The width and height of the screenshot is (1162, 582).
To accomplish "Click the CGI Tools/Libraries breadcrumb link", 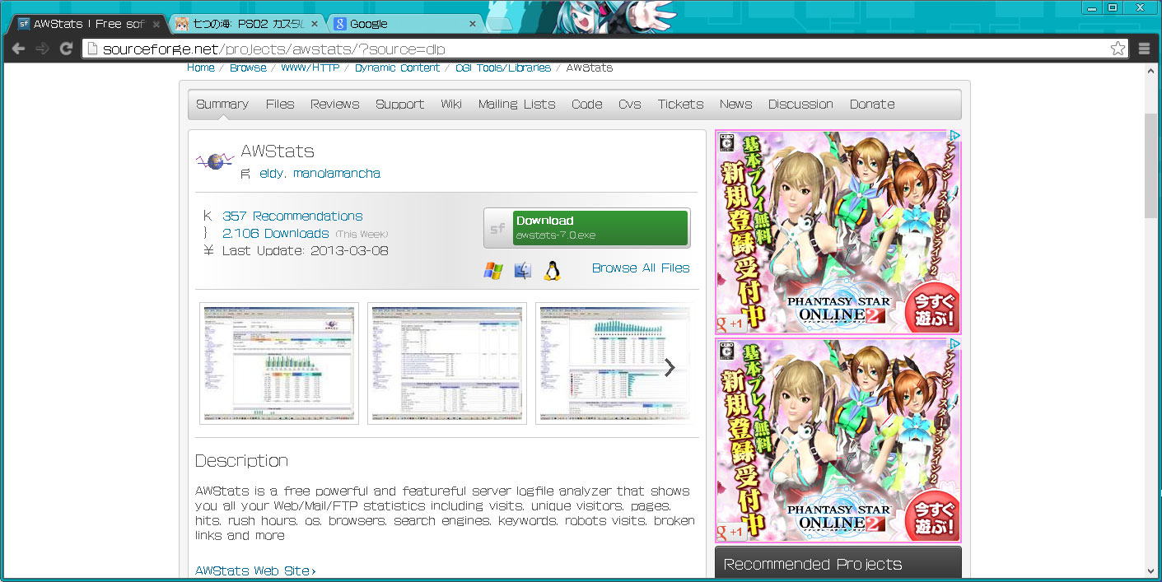I will point(503,68).
